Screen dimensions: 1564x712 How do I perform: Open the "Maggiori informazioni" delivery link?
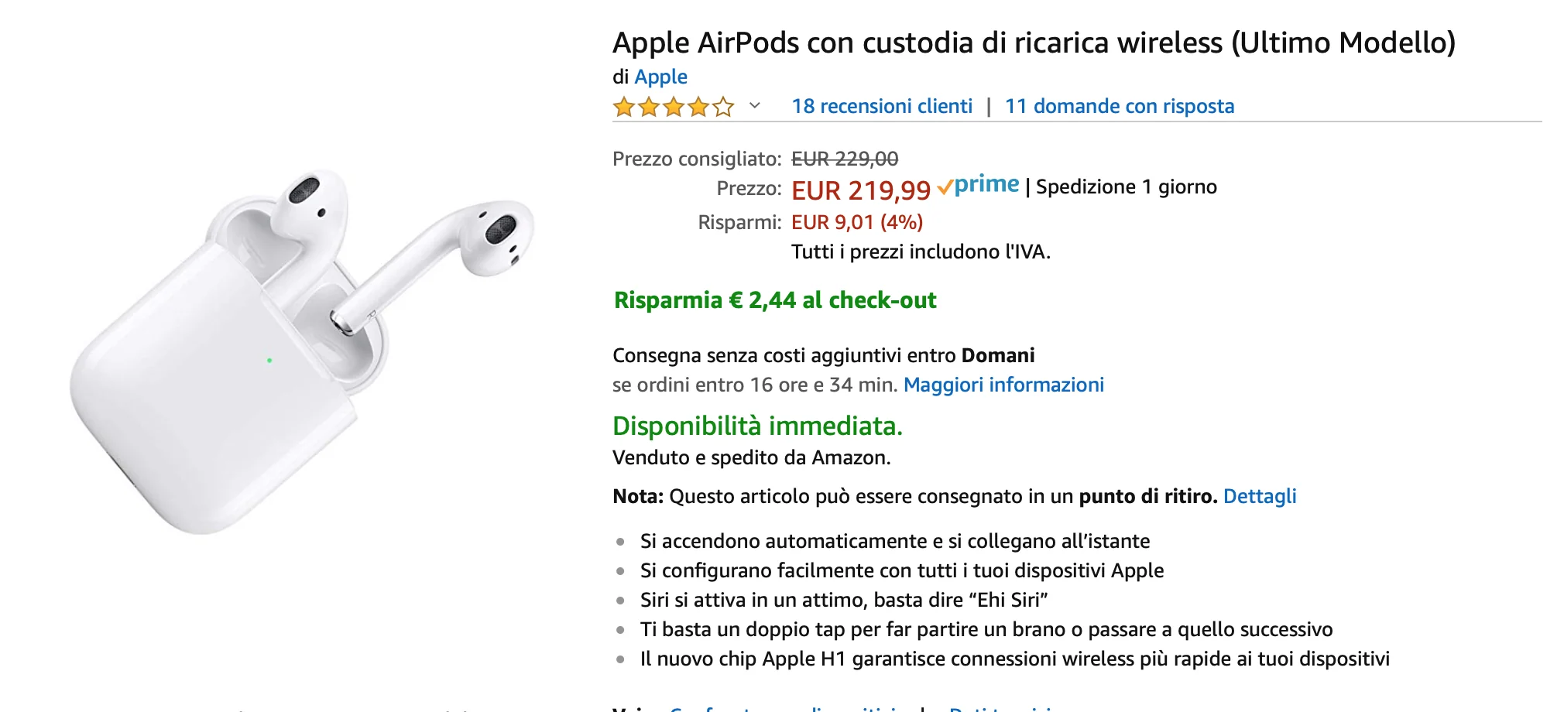1004,385
